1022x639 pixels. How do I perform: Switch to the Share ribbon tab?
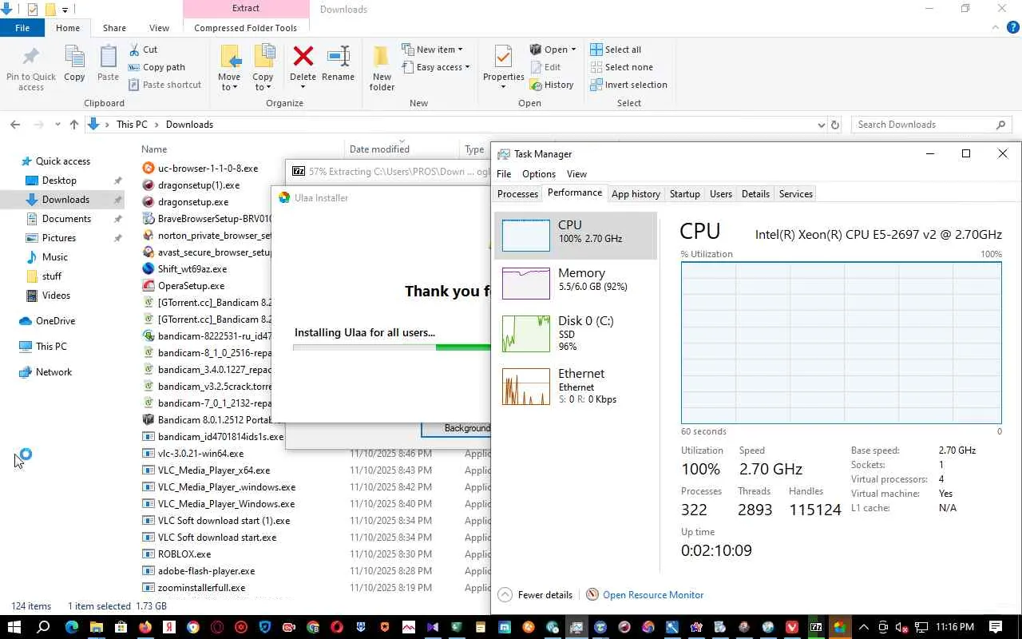pyautogui.click(x=114, y=28)
